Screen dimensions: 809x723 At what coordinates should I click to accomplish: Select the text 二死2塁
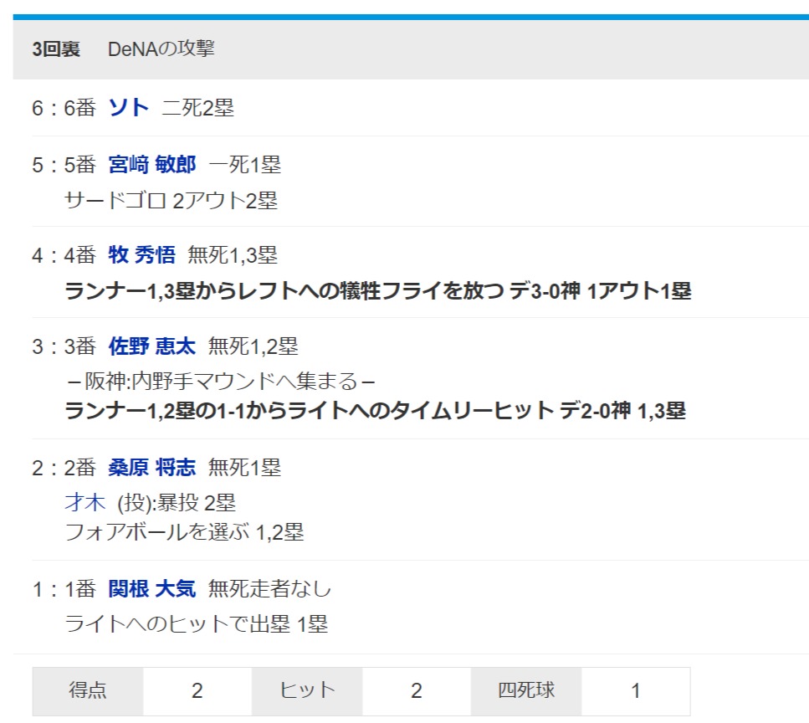[198, 108]
